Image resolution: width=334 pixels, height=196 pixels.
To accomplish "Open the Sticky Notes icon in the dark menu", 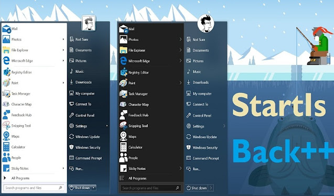I will click(123, 168).
